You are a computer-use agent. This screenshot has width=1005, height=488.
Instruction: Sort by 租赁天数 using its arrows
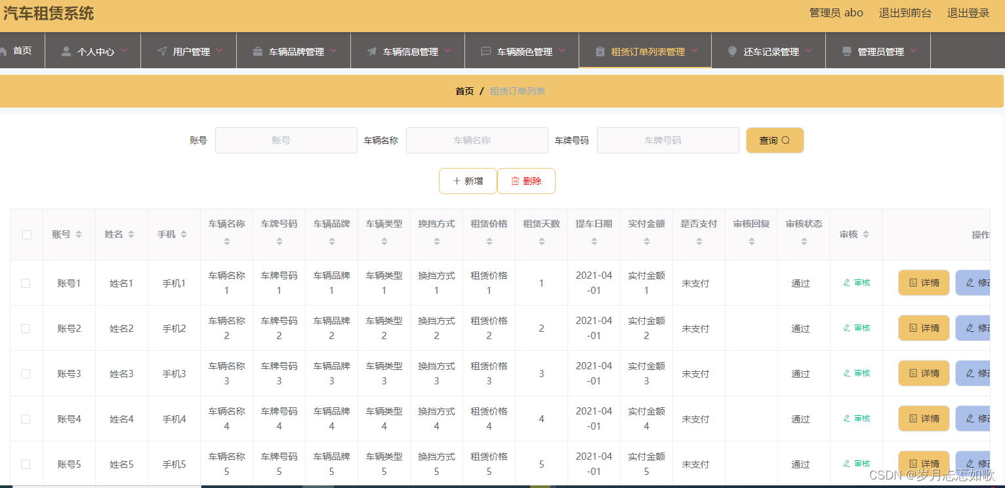(x=542, y=241)
